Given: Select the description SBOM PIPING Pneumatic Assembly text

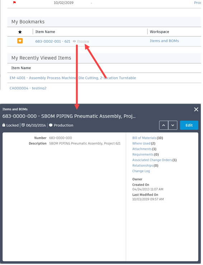Looking at the screenshot, I should coord(85,144).
